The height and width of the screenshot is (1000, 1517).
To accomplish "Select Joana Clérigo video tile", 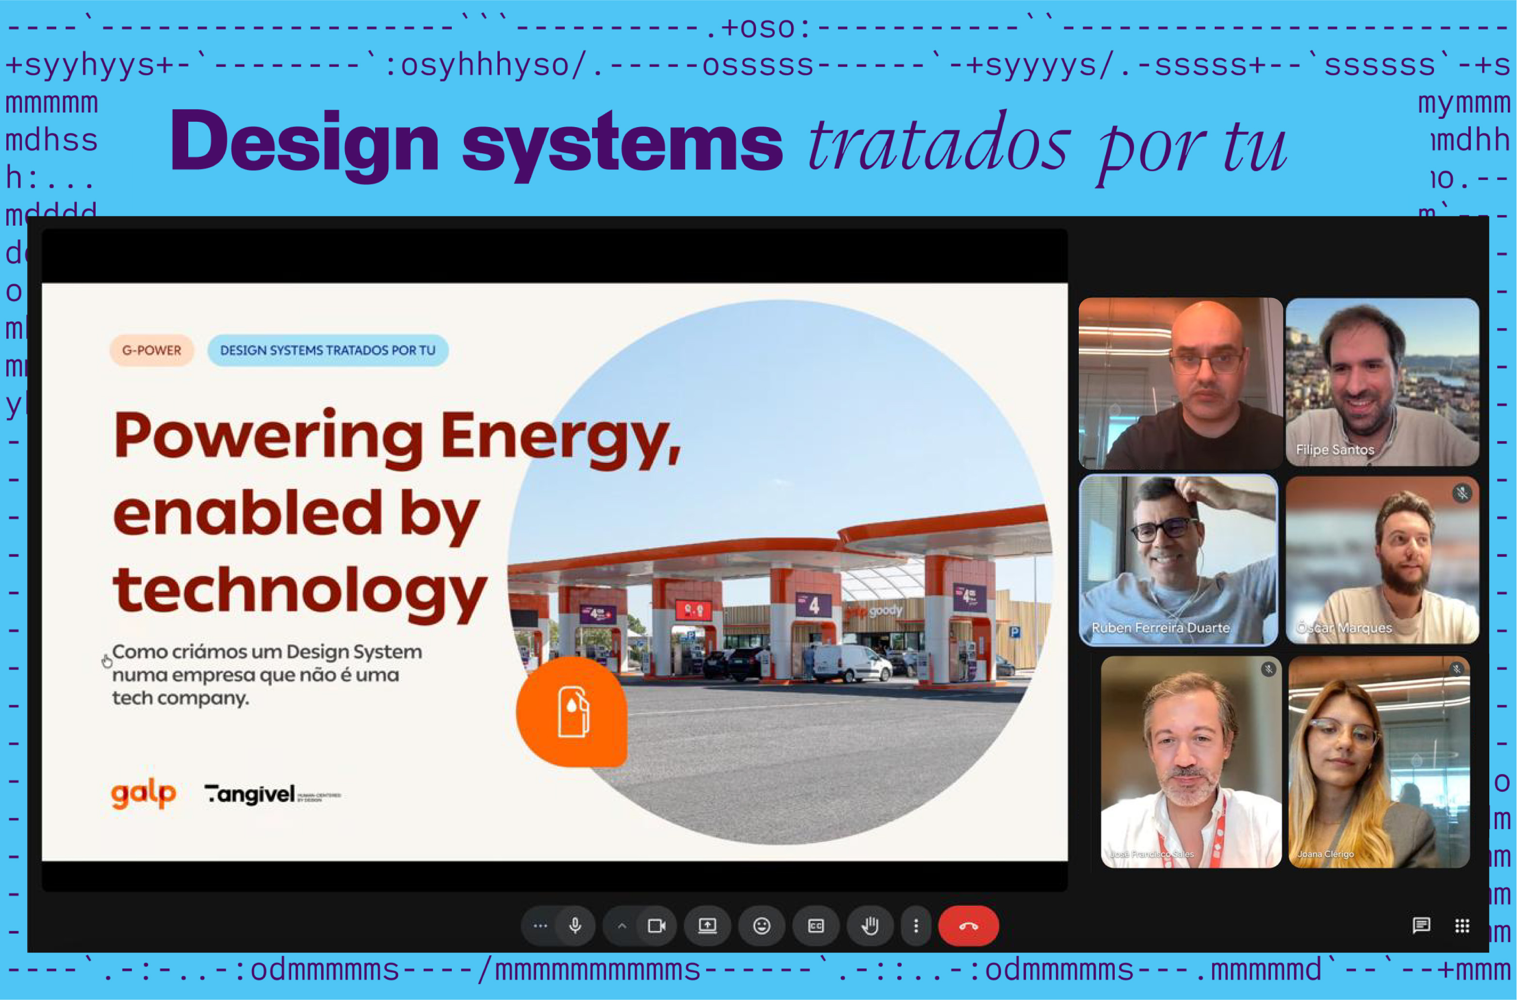I will pyautogui.click(x=1379, y=762).
